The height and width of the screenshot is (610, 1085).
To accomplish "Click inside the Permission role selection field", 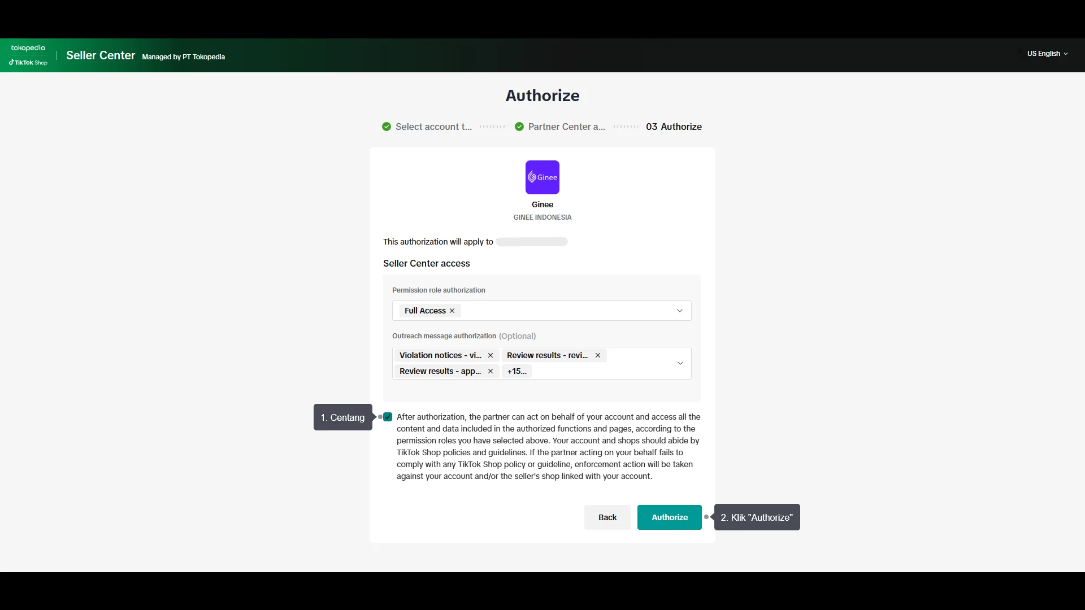I will pos(565,311).
